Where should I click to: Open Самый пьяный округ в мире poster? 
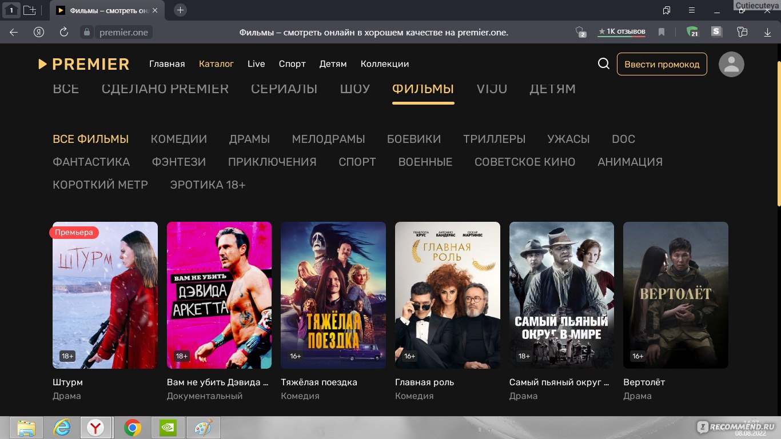pyautogui.click(x=561, y=295)
